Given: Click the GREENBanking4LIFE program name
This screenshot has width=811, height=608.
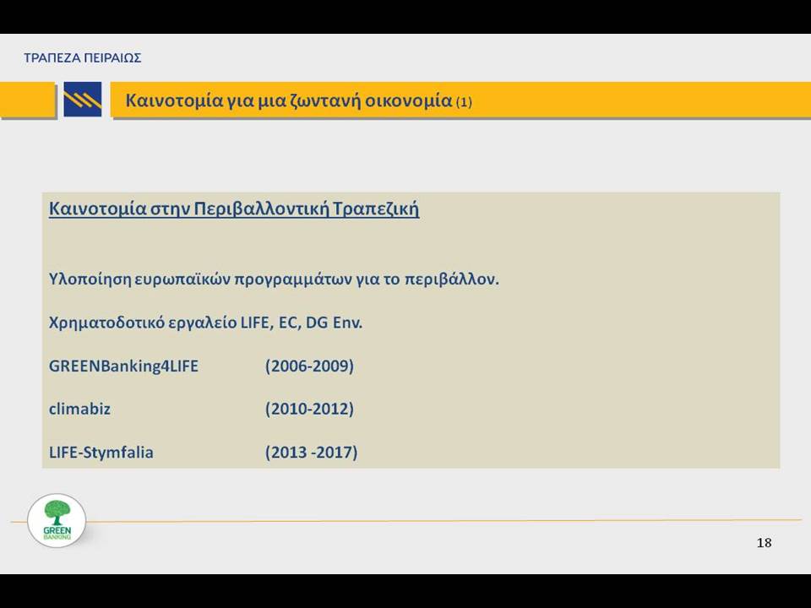Looking at the screenshot, I should (x=123, y=366).
